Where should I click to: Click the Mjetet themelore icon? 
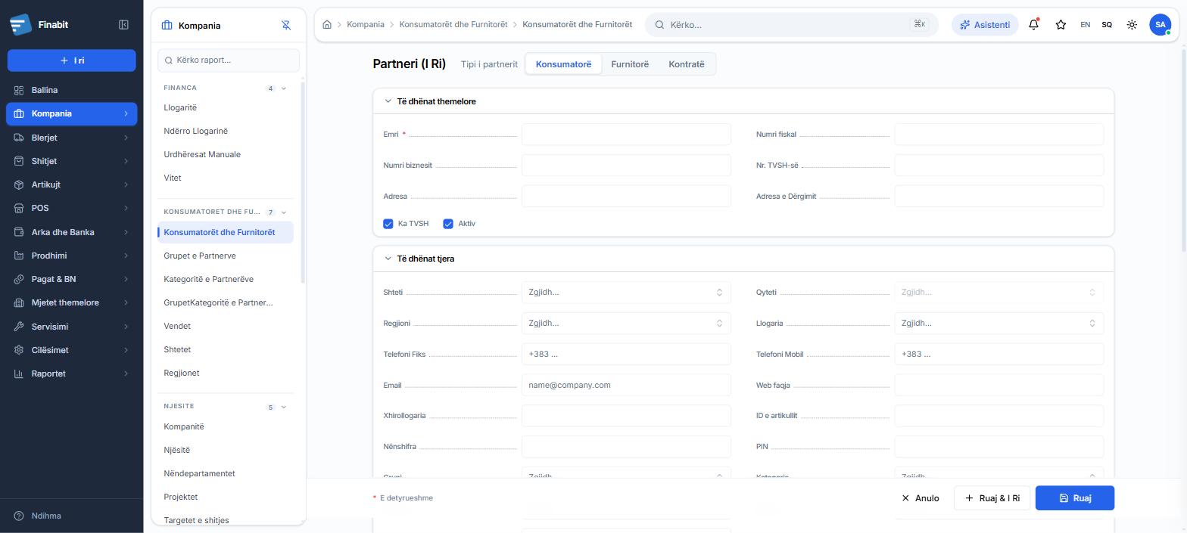[x=19, y=302]
